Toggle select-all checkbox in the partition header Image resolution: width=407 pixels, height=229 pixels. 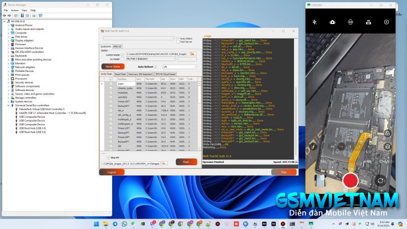pos(111,79)
